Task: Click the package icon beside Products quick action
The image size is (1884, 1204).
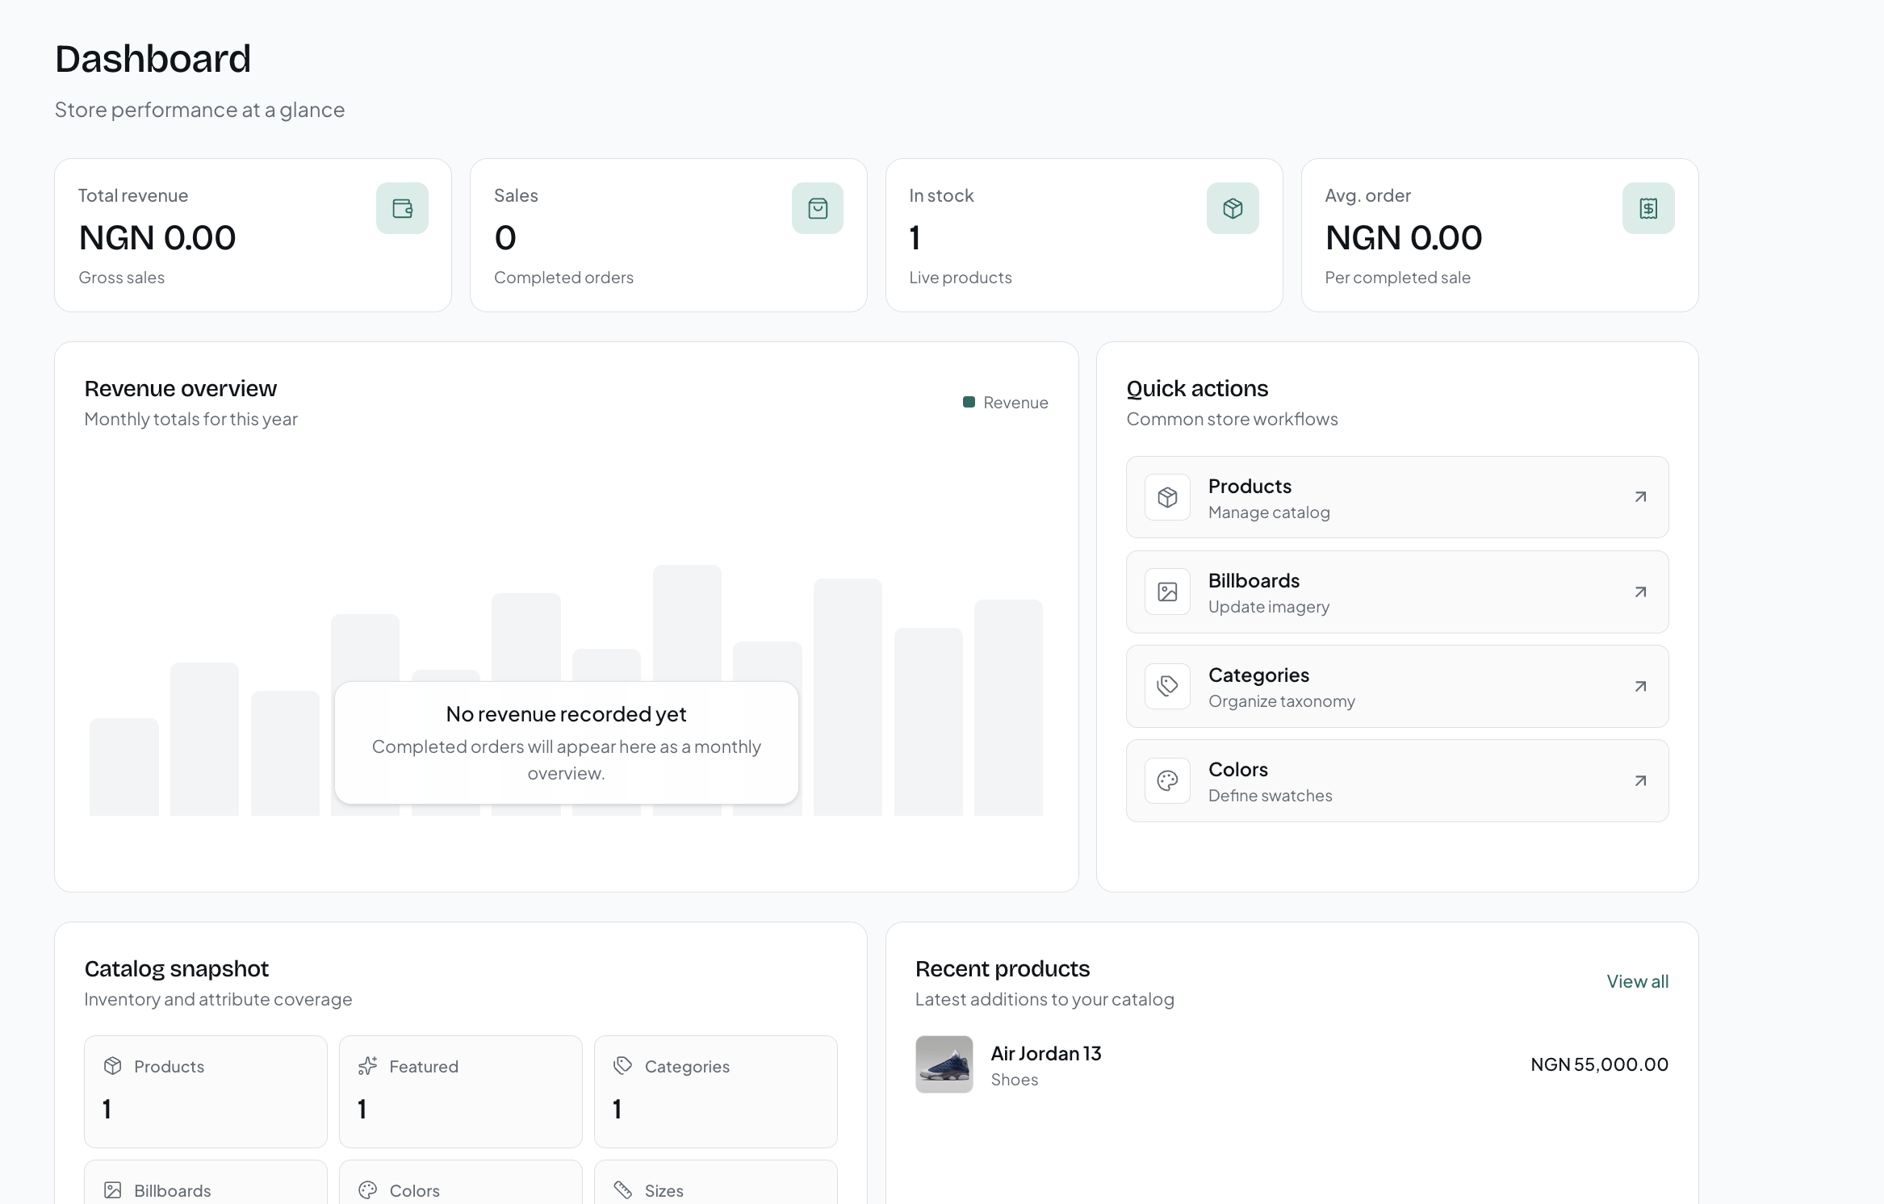Action: [x=1167, y=497]
